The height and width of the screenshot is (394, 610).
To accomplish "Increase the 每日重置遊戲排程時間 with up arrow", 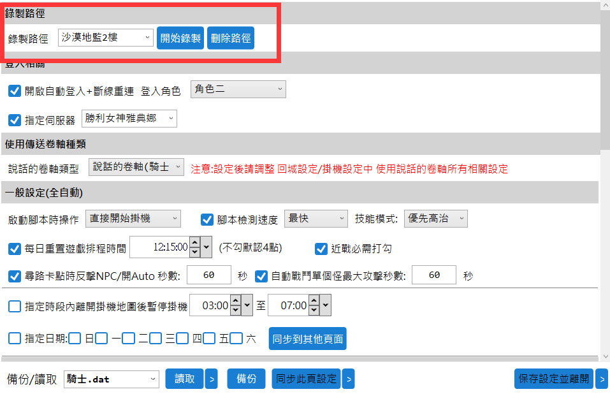I will (195, 243).
